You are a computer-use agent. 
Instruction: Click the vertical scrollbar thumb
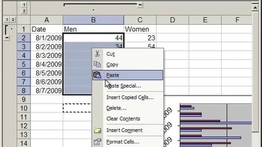click(x=255, y=72)
